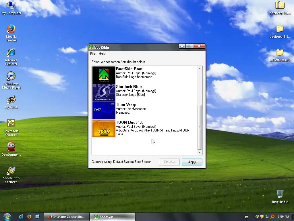This screenshot has height=221, width=294.
Task: Click the Apply button
Action: [192, 162]
